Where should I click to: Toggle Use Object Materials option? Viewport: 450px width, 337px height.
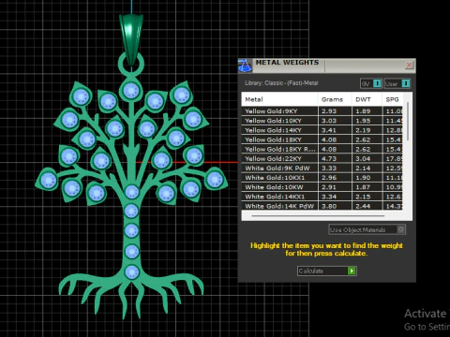367,229
